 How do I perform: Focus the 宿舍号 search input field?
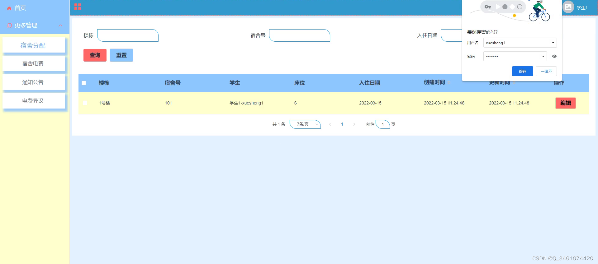(x=300, y=35)
